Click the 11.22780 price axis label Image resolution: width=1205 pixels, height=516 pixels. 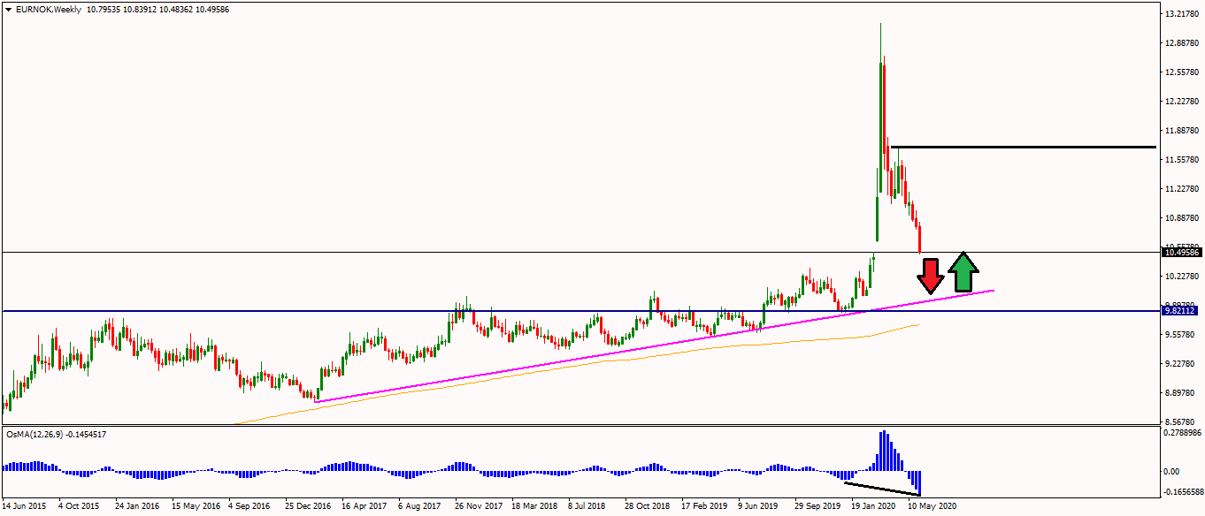pos(1183,189)
